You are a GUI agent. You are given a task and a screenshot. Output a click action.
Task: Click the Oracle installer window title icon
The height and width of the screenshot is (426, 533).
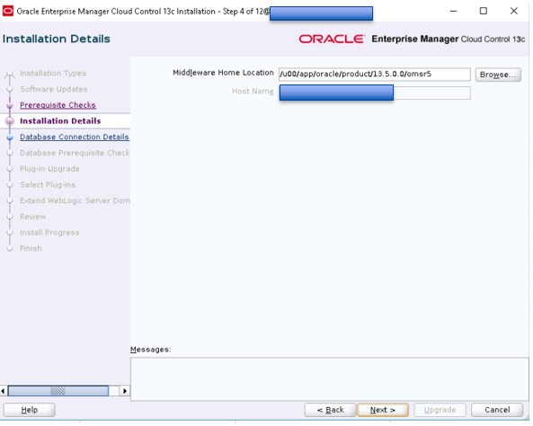[x=8, y=11]
